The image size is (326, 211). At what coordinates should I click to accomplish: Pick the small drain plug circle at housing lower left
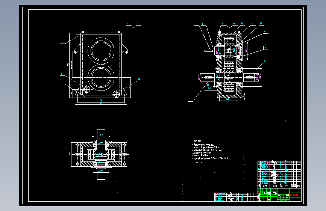tap(86, 89)
